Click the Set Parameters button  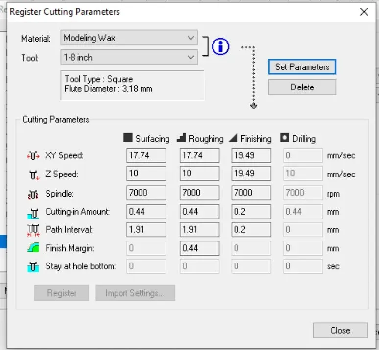tap(302, 67)
